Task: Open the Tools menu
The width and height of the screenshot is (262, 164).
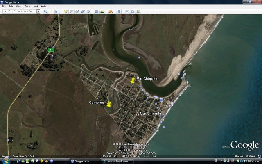Action: pyautogui.click(x=27, y=7)
